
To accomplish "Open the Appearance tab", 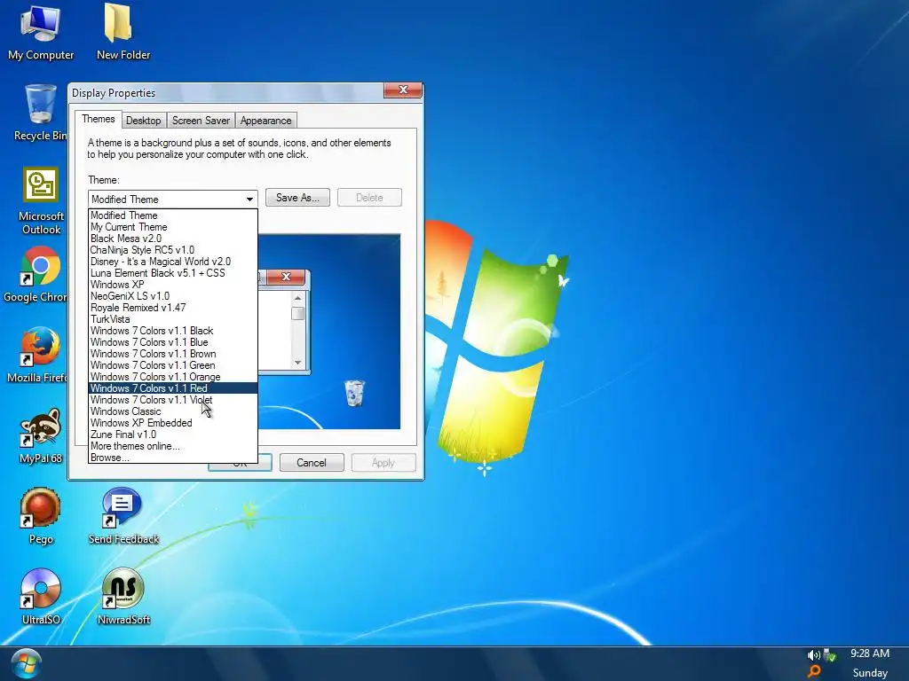I will pyautogui.click(x=265, y=121).
